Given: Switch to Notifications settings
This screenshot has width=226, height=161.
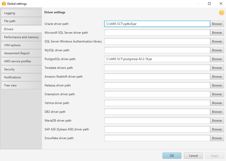Looking at the screenshot, I should [x=21, y=77].
